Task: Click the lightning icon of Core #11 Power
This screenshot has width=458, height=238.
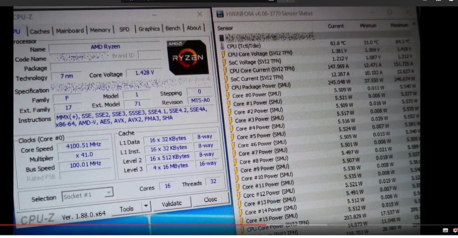Action: click(238, 187)
